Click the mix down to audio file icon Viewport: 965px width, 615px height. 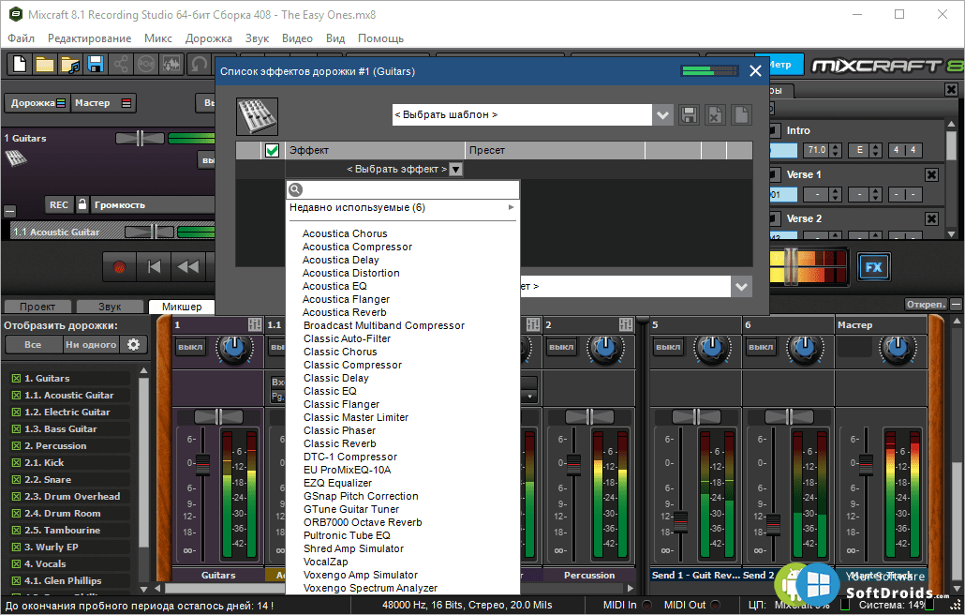coord(171,64)
